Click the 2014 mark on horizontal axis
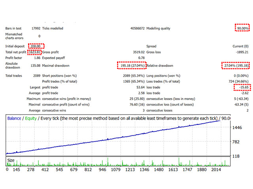The height and width of the screenshot is (189, 253). click(217, 170)
